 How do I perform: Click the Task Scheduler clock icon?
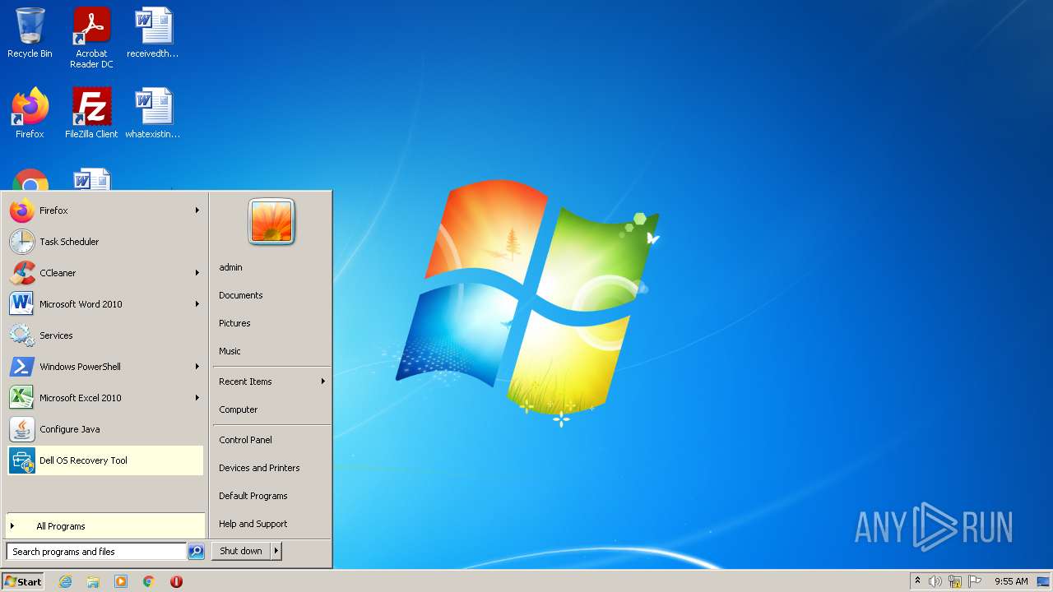tap(22, 242)
